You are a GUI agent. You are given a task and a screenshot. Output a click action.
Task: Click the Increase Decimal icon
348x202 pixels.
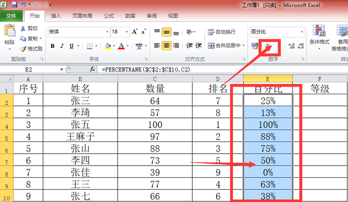coord(291,46)
